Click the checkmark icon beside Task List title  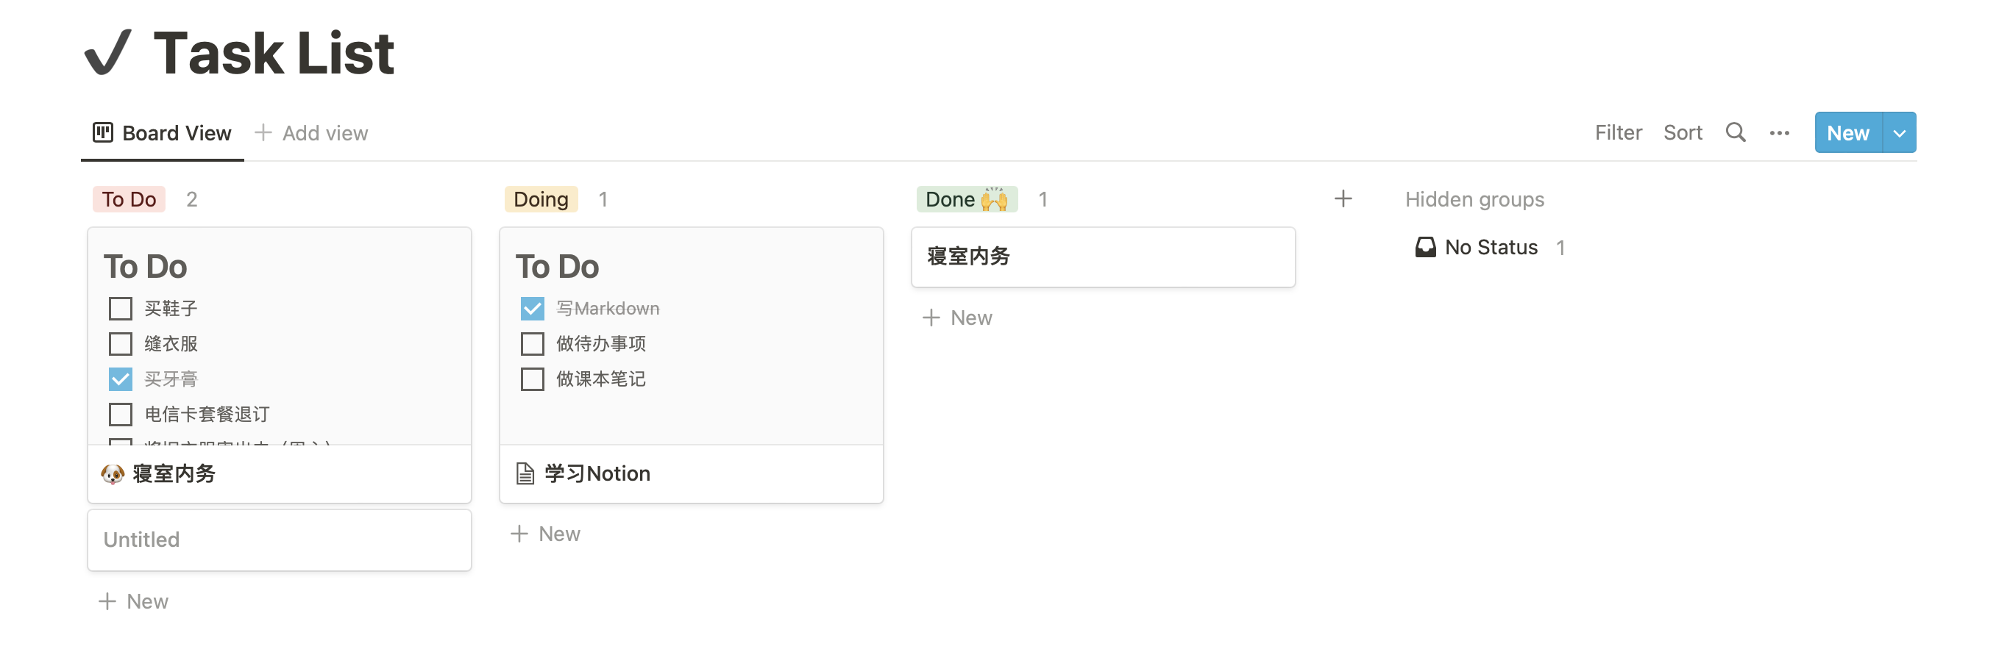(107, 52)
